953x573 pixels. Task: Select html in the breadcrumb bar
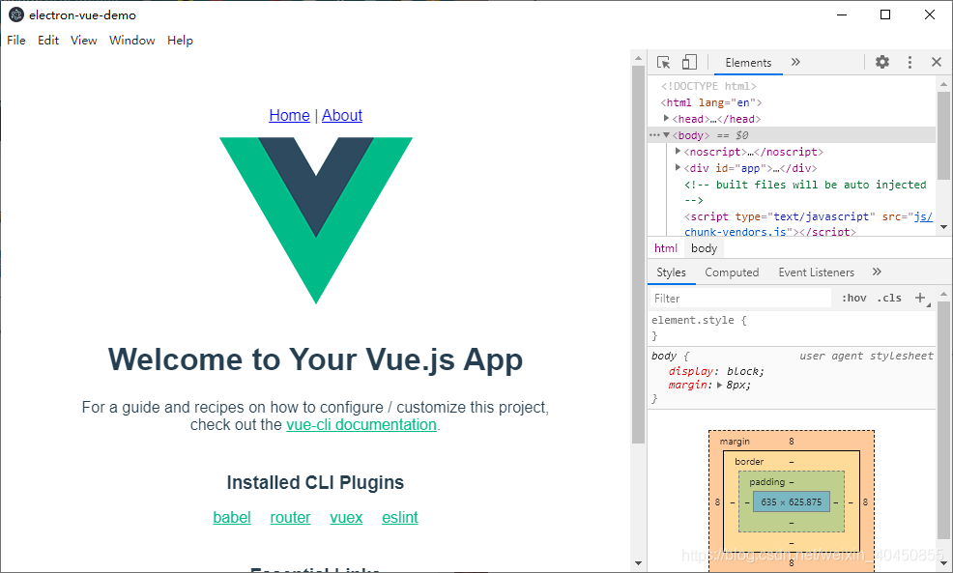[x=666, y=248]
